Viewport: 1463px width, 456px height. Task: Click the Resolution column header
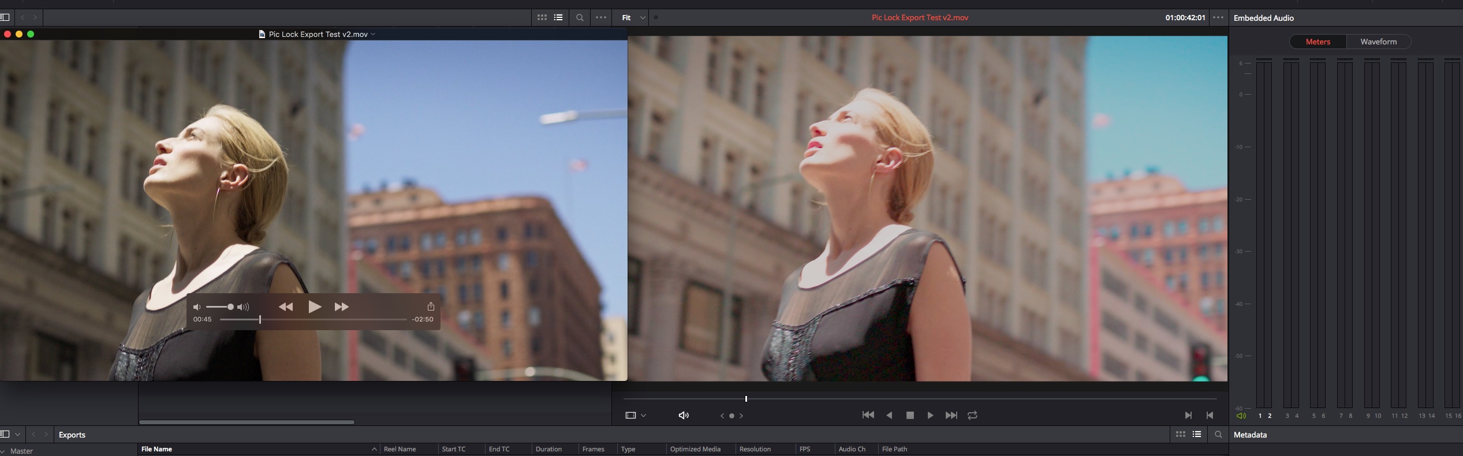(x=755, y=449)
